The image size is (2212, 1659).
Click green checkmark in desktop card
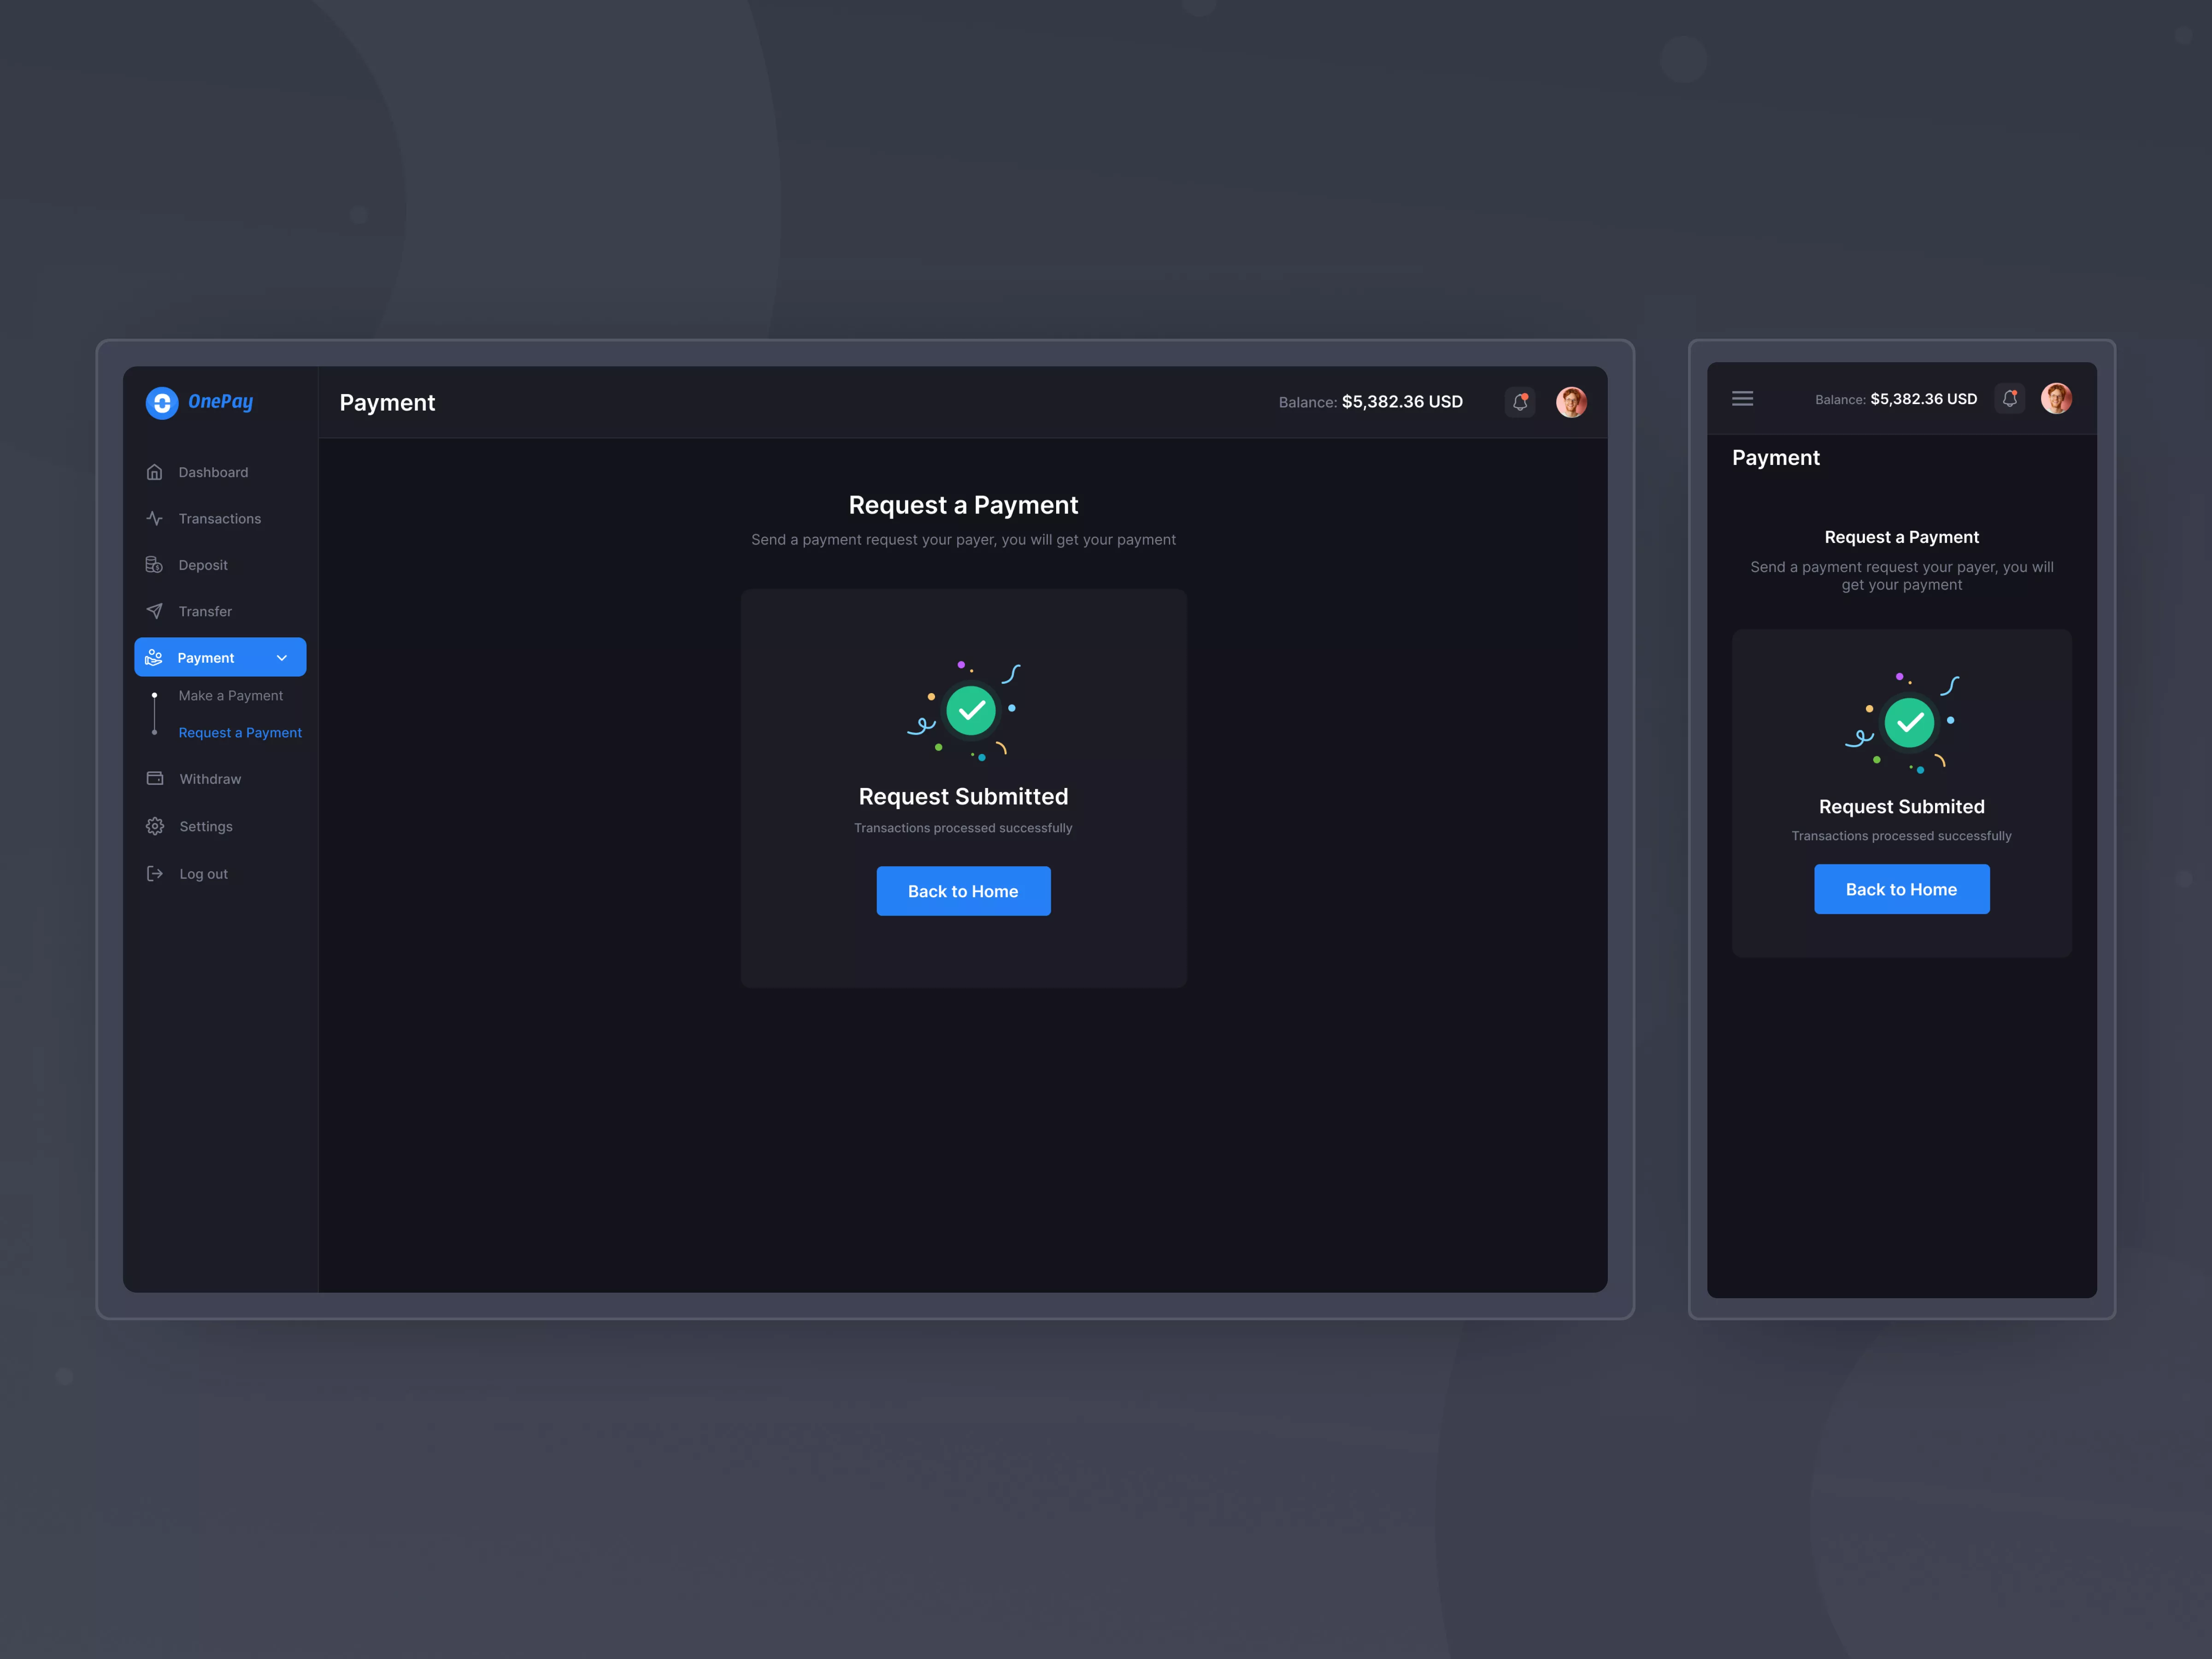point(971,711)
